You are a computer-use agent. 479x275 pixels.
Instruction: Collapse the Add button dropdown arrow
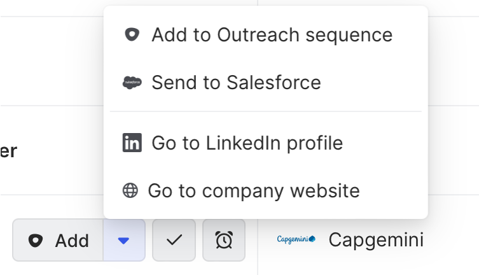[x=124, y=240]
